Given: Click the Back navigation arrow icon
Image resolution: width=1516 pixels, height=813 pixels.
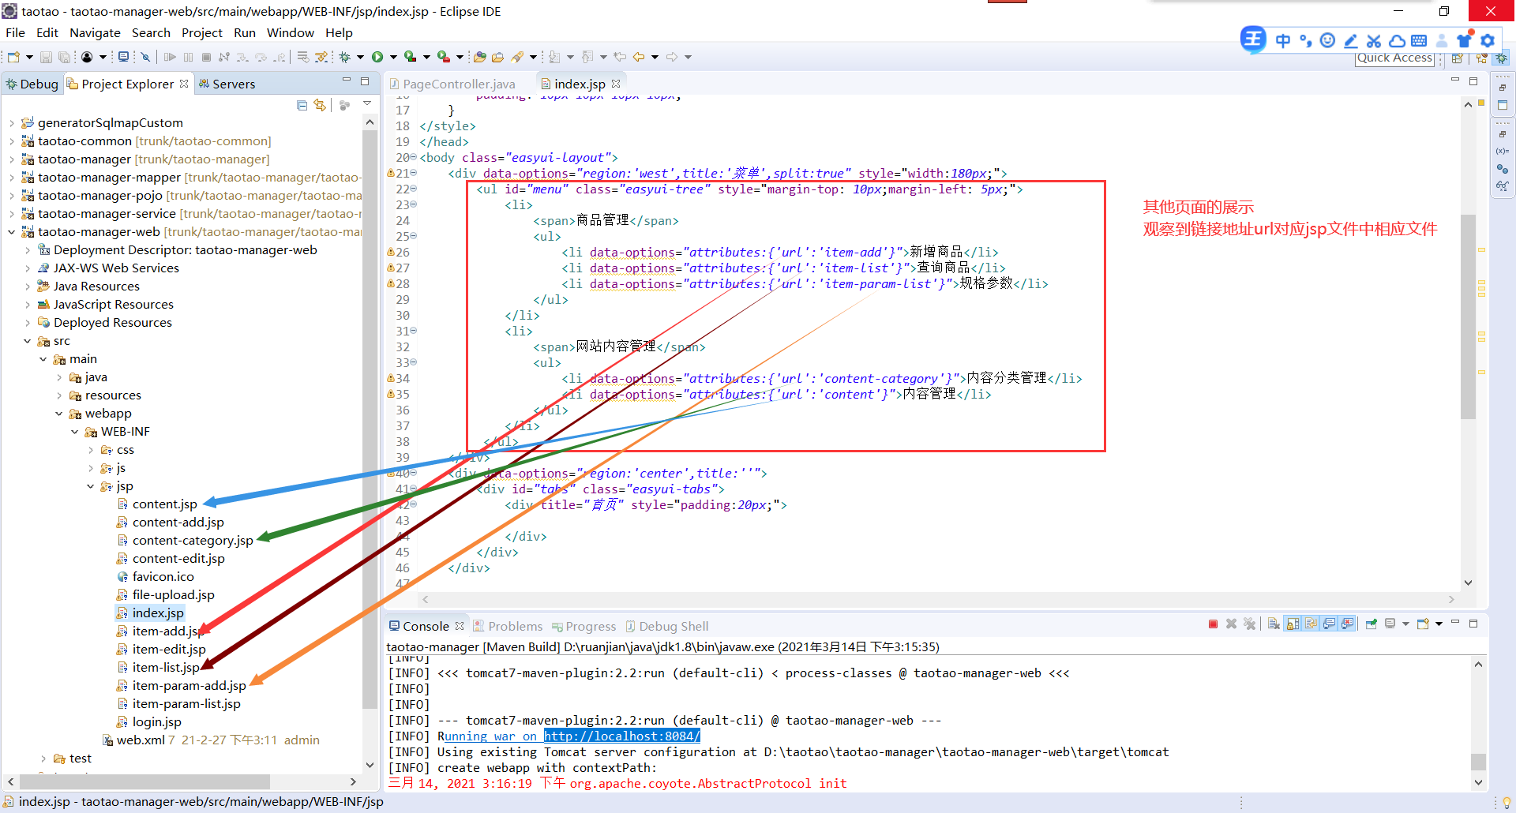Looking at the screenshot, I should coord(639,57).
